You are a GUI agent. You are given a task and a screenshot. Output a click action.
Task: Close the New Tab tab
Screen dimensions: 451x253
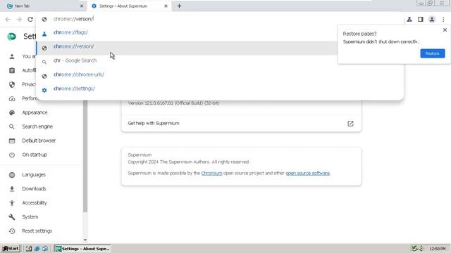coord(82,6)
